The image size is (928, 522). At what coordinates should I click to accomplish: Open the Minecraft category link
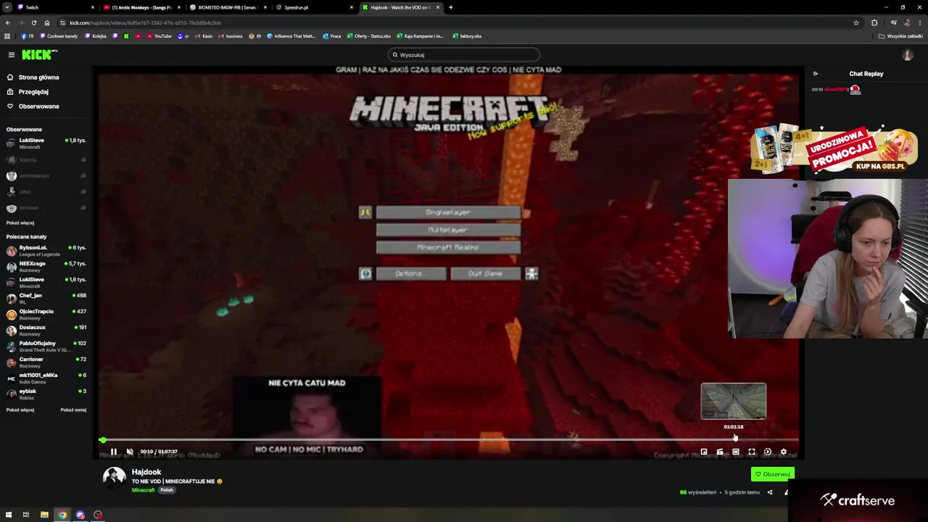point(143,490)
